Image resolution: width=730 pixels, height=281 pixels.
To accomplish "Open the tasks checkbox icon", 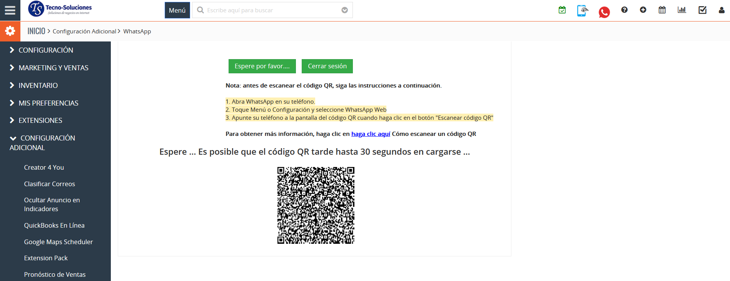I will click(x=702, y=10).
